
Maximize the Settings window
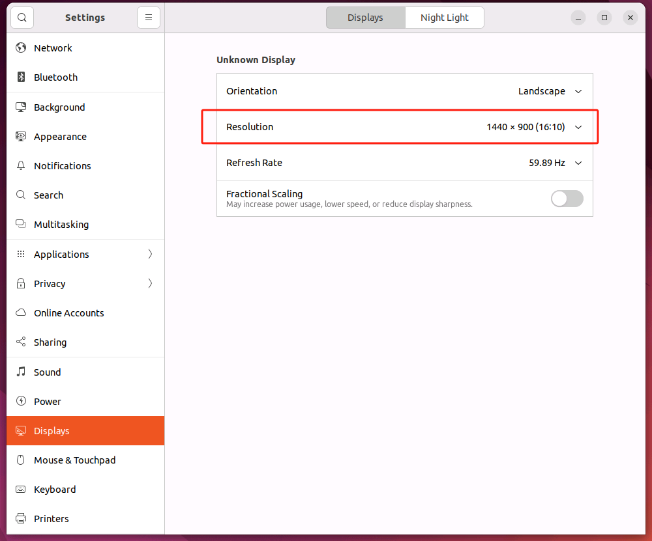coord(604,18)
